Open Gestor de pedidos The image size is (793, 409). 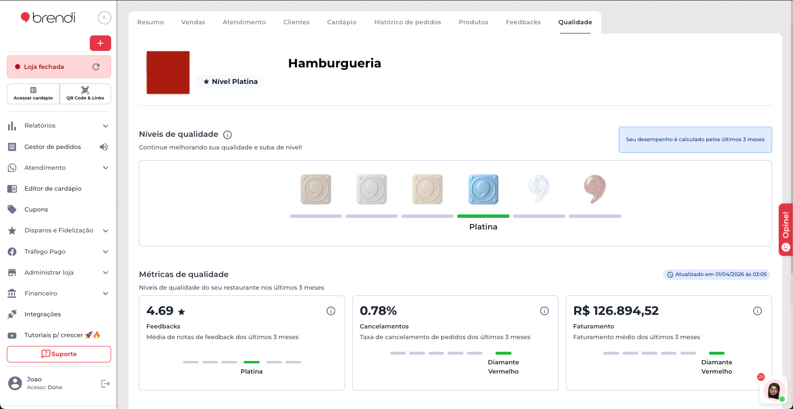tap(52, 147)
